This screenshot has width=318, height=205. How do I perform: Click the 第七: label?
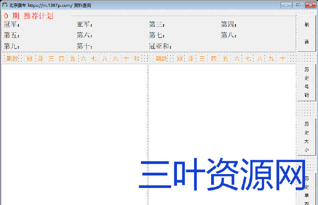[x=157, y=35]
